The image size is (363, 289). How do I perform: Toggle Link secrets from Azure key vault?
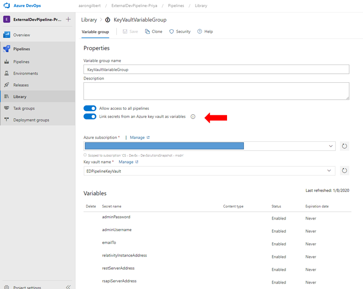(90, 116)
